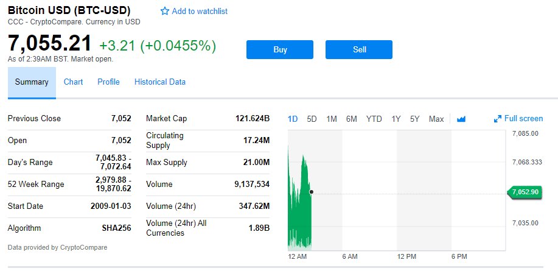Go to the Historical Data tab
Image resolution: width=558 pixels, height=271 pixels.
[x=160, y=82]
